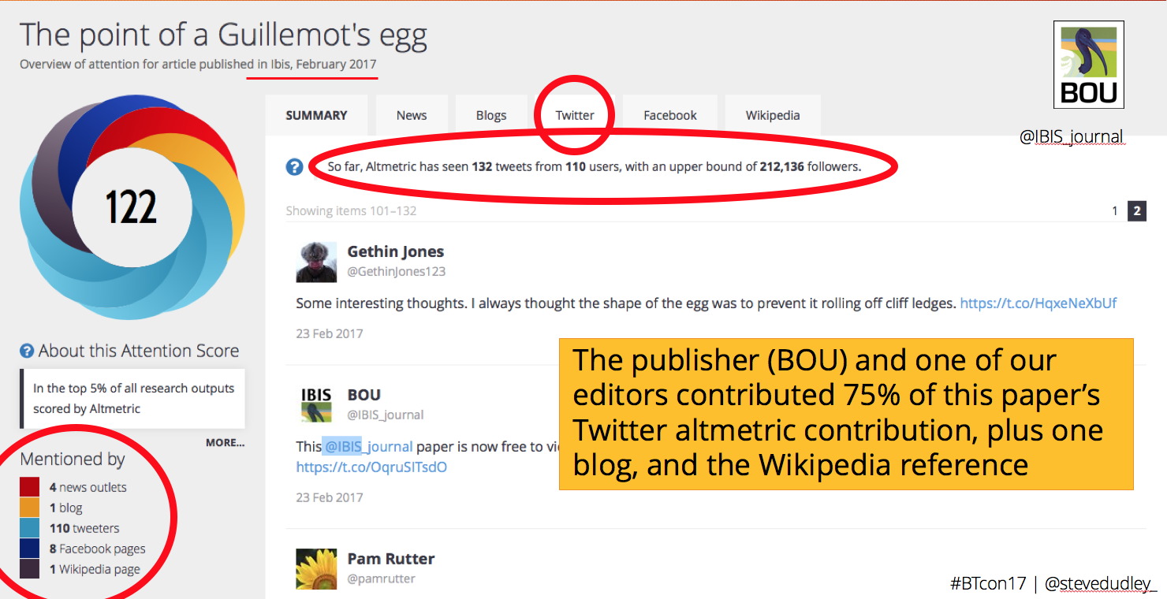Go to the Facebook tab
Viewport: 1167px width, 599px height.
670,115
